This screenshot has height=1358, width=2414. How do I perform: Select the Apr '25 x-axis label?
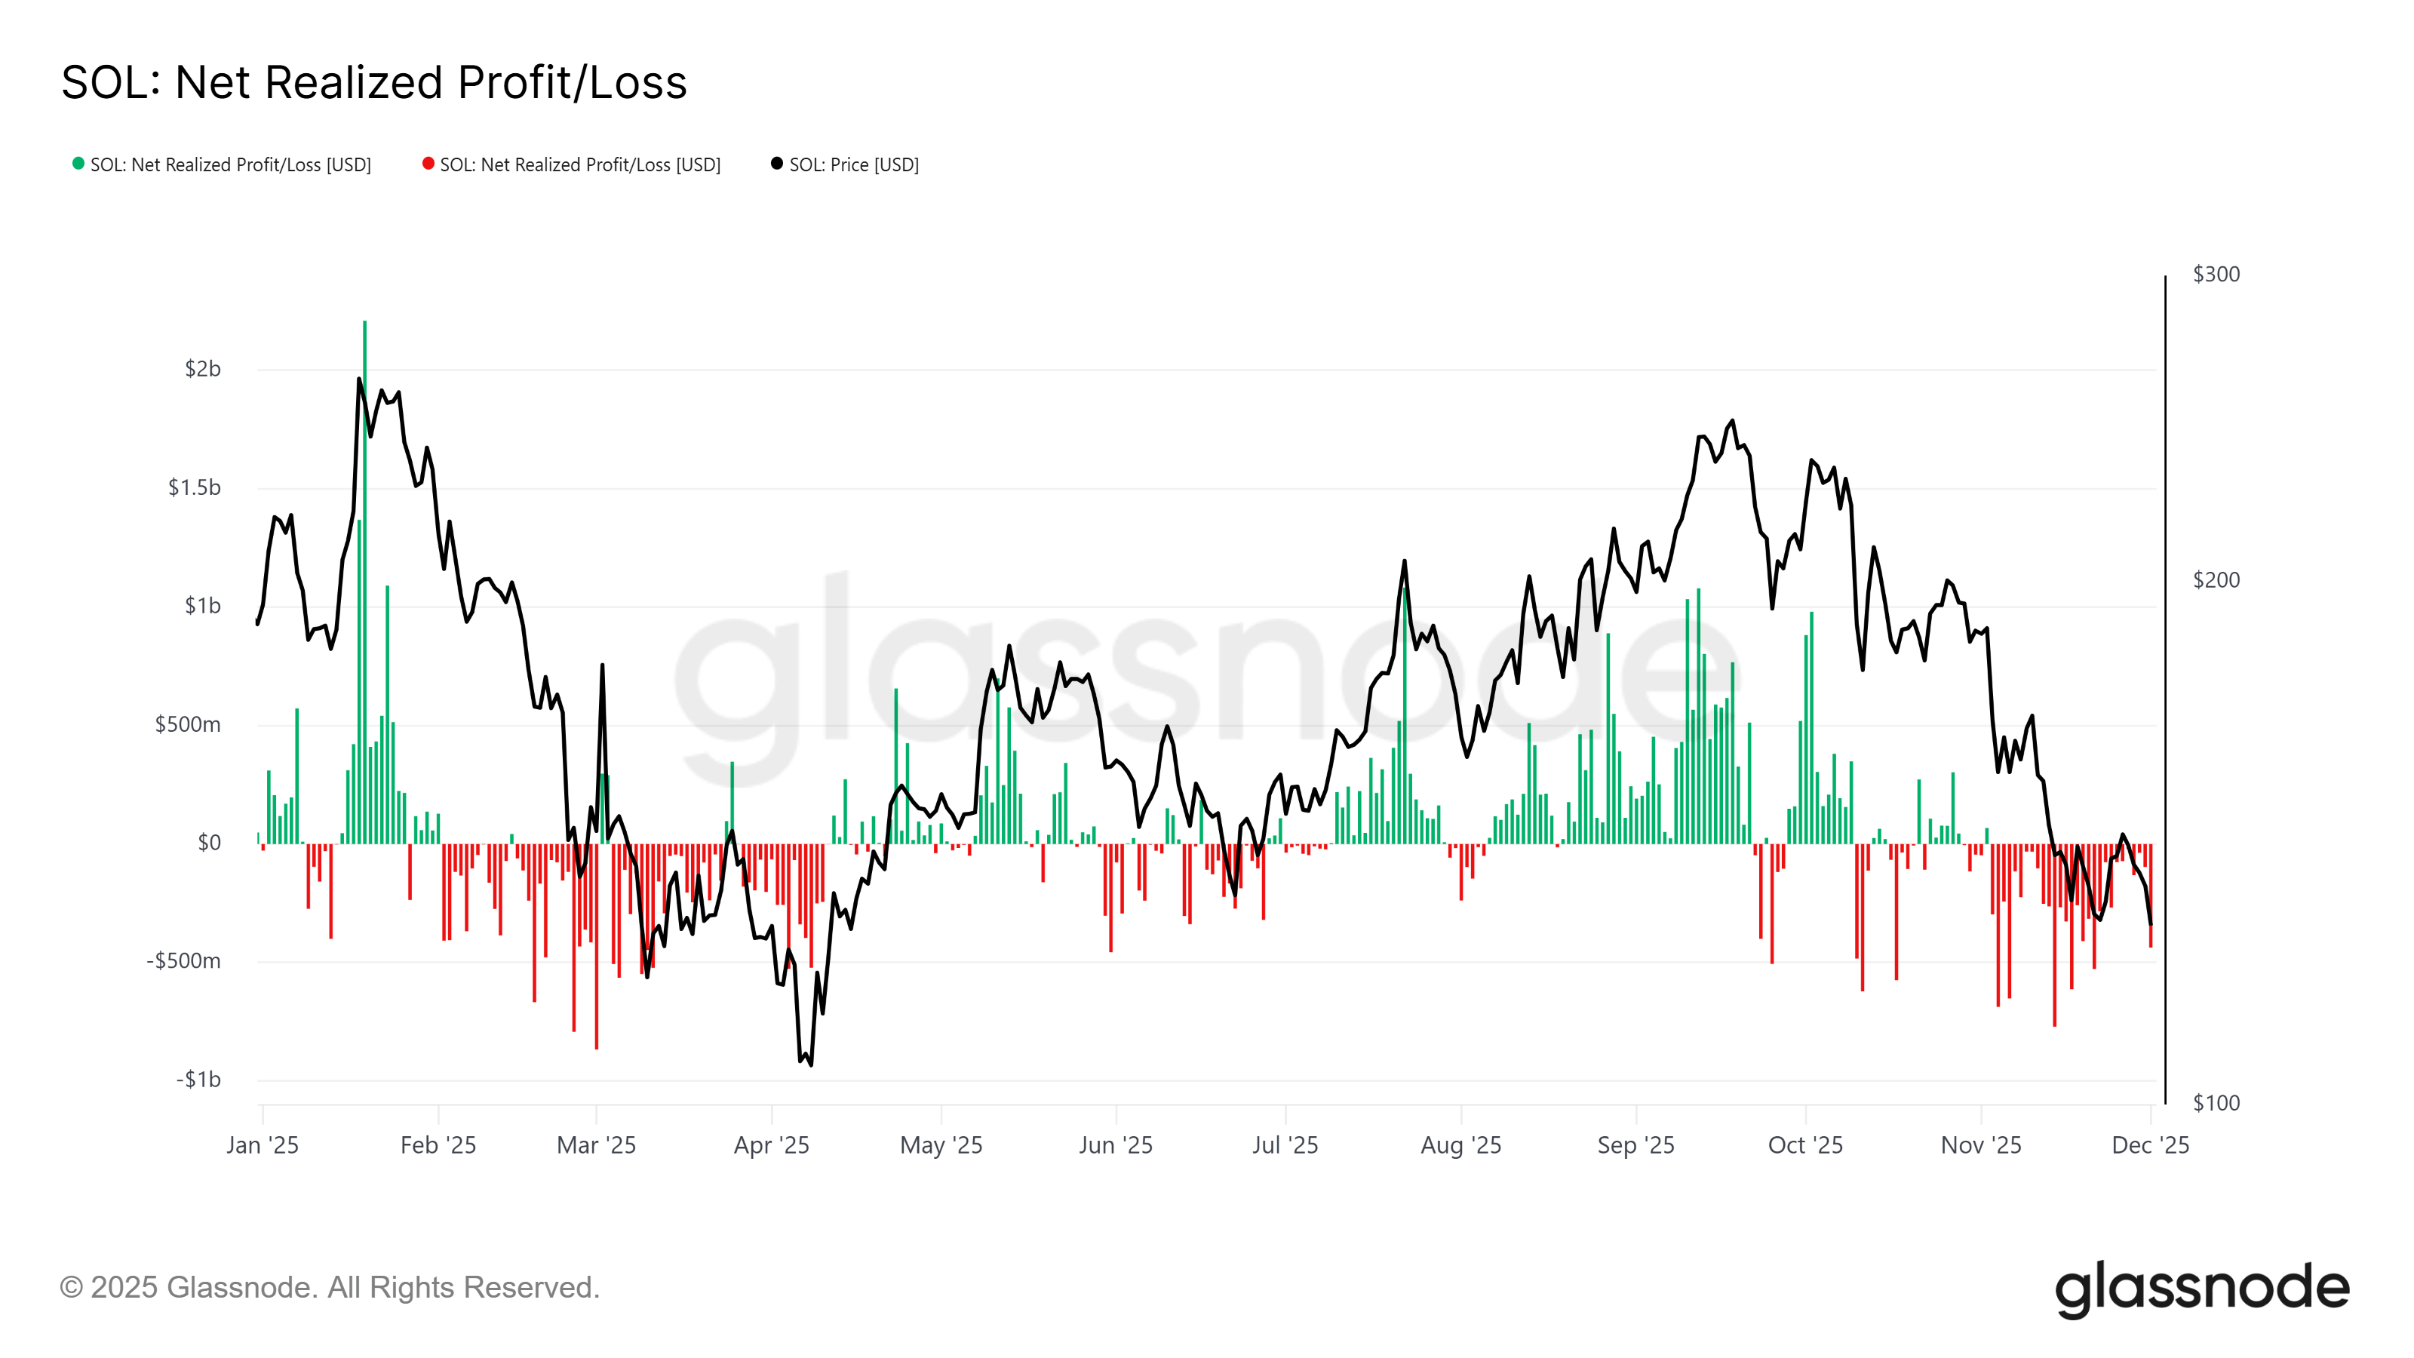[x=771, y=1144]
